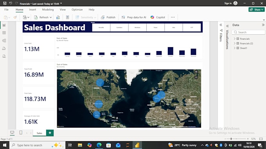Click the fit to page icon
266x149 pixels.
tap(261, 139)
